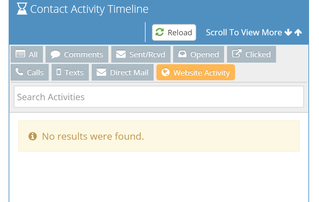The image size is (319, 202).
Task: Click the speech bubble icon on Comments
Action: (x=55, y=54)
